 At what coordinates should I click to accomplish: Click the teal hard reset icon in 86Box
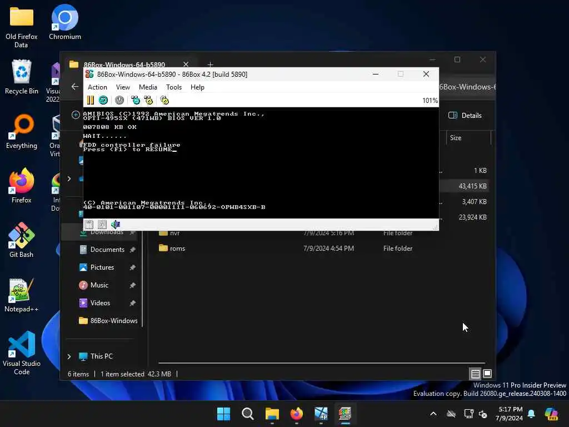tap(103, 100)
